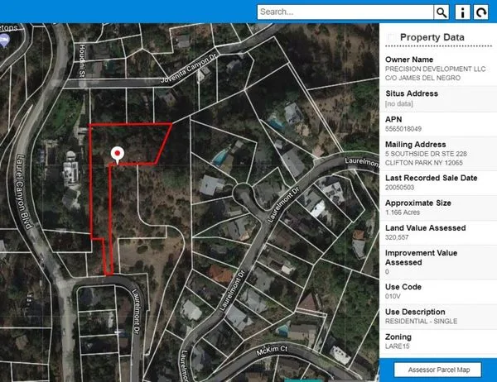497x382 pixels.
Task: Select the Use Description Residential - Single row
Action: pos(437,317)
